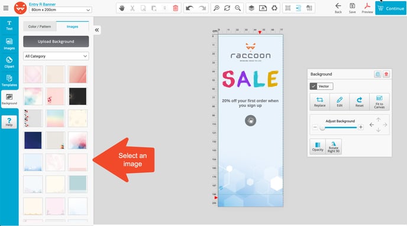407x226 pixels.
Task: Move background down with arrow
Action: click(378, 130)
